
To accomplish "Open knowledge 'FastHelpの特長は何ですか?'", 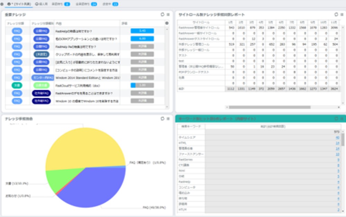I will [x=74, y=31].
